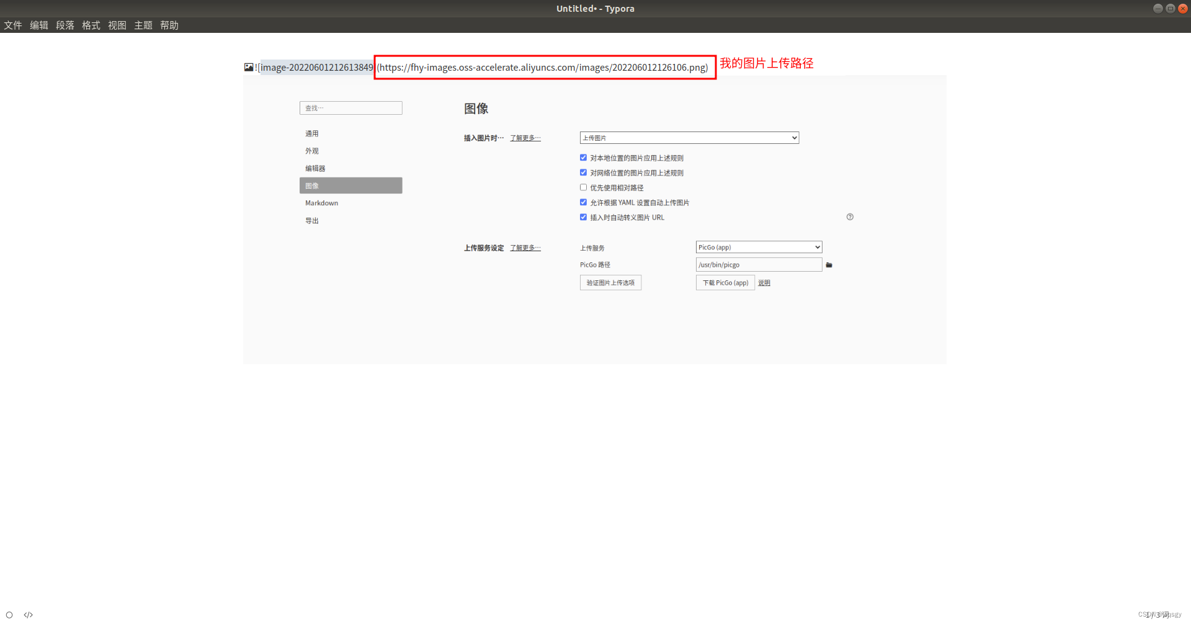Select 通用 in preferences sidebar

350,133
